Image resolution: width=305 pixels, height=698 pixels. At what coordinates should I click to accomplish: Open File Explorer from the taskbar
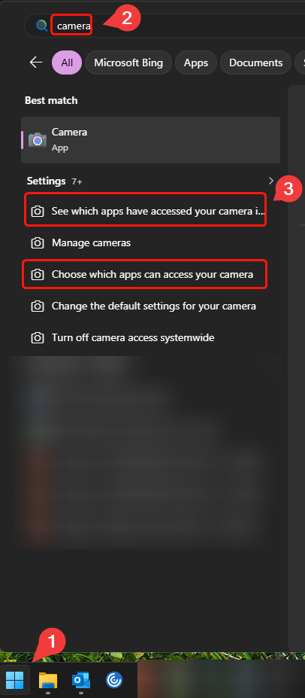[x=48, y=680]
